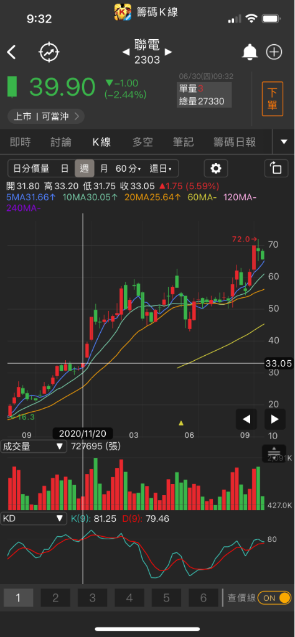Tap the battery status icon
Image resolution: width=295 pixels, height=637 pixels.
tap(271, 19)
